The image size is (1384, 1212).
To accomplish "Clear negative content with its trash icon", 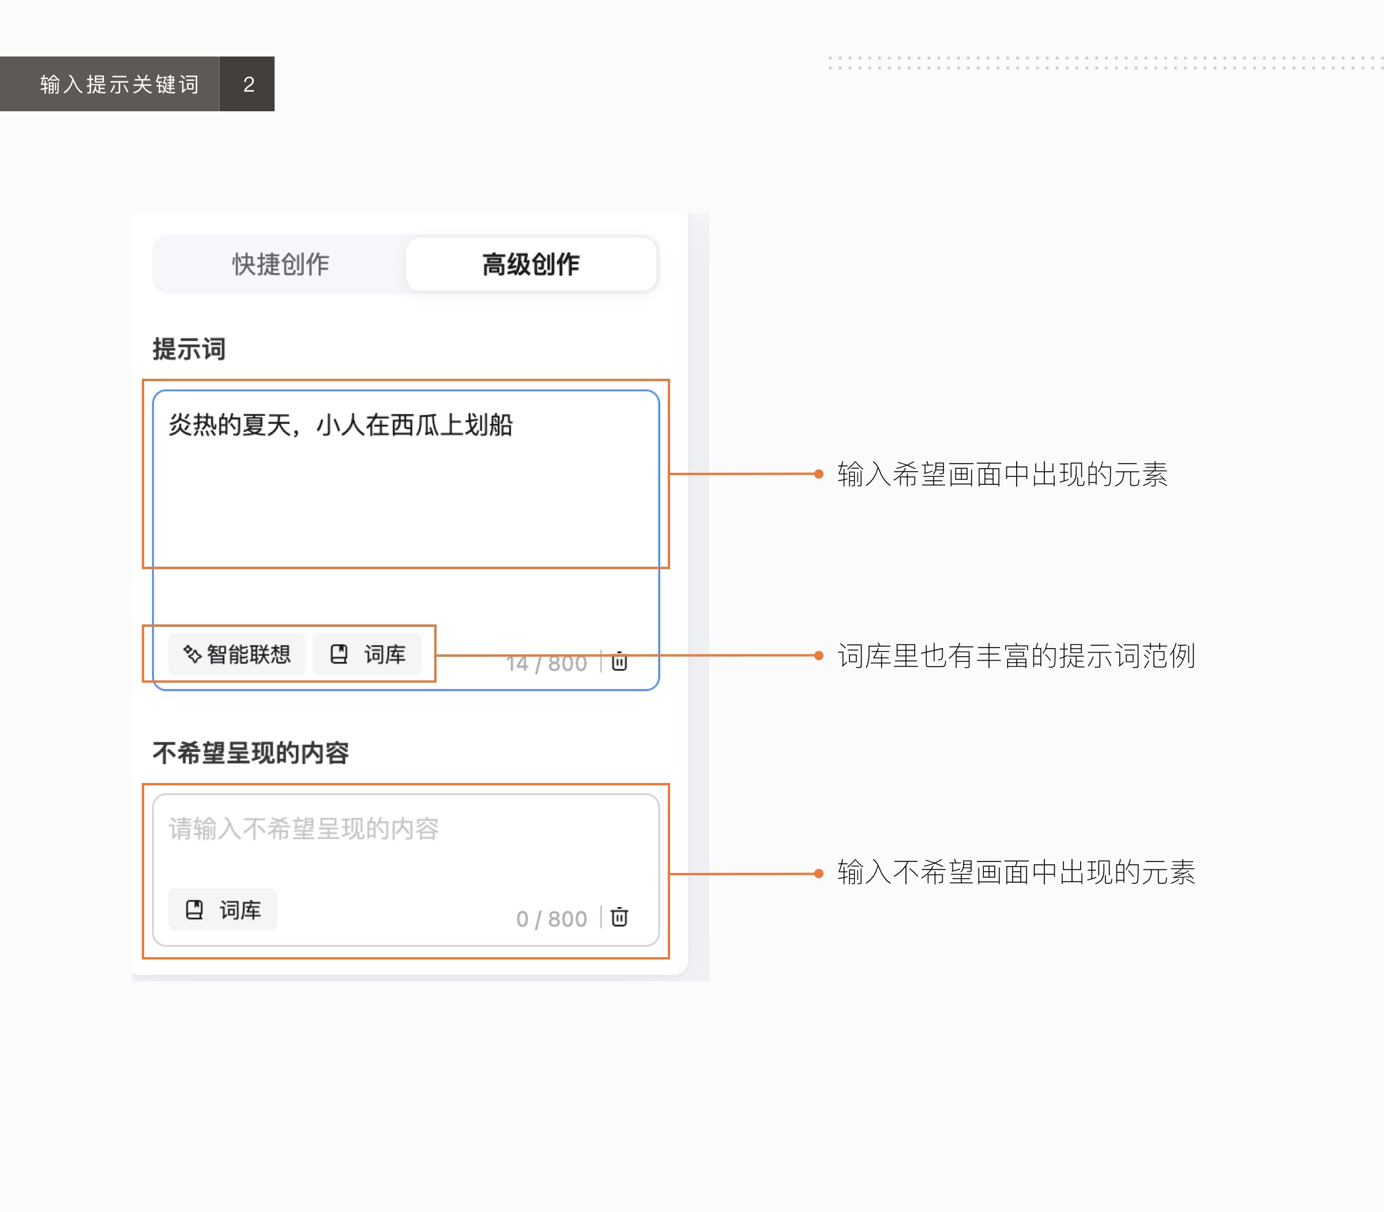I will point(619,917).
